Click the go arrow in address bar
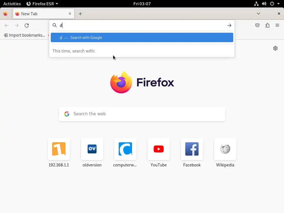 point(229,25)
